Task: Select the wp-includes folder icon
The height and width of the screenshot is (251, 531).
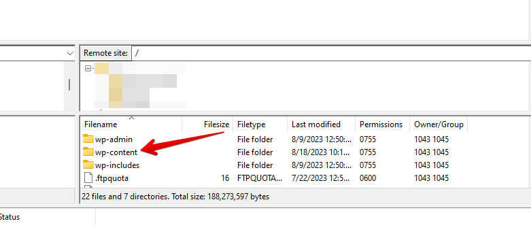Action: click(x=88, y=165)
